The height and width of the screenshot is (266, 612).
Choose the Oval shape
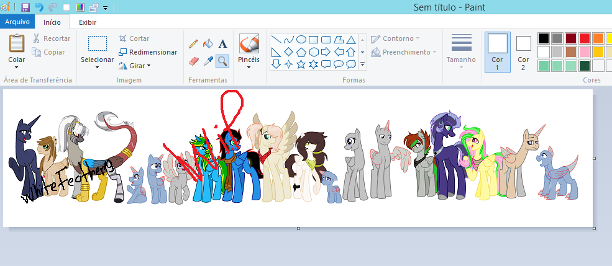(x=301, y=39)
